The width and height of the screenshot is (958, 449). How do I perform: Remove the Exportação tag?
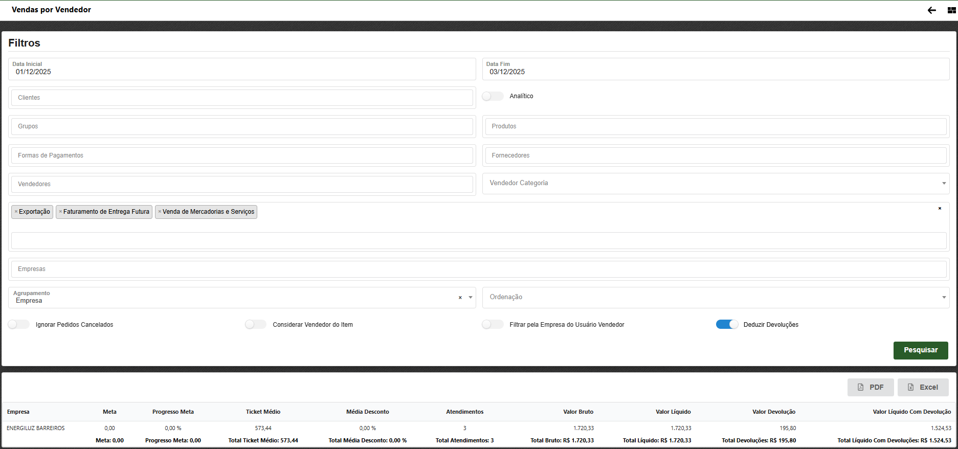(16, 212)
